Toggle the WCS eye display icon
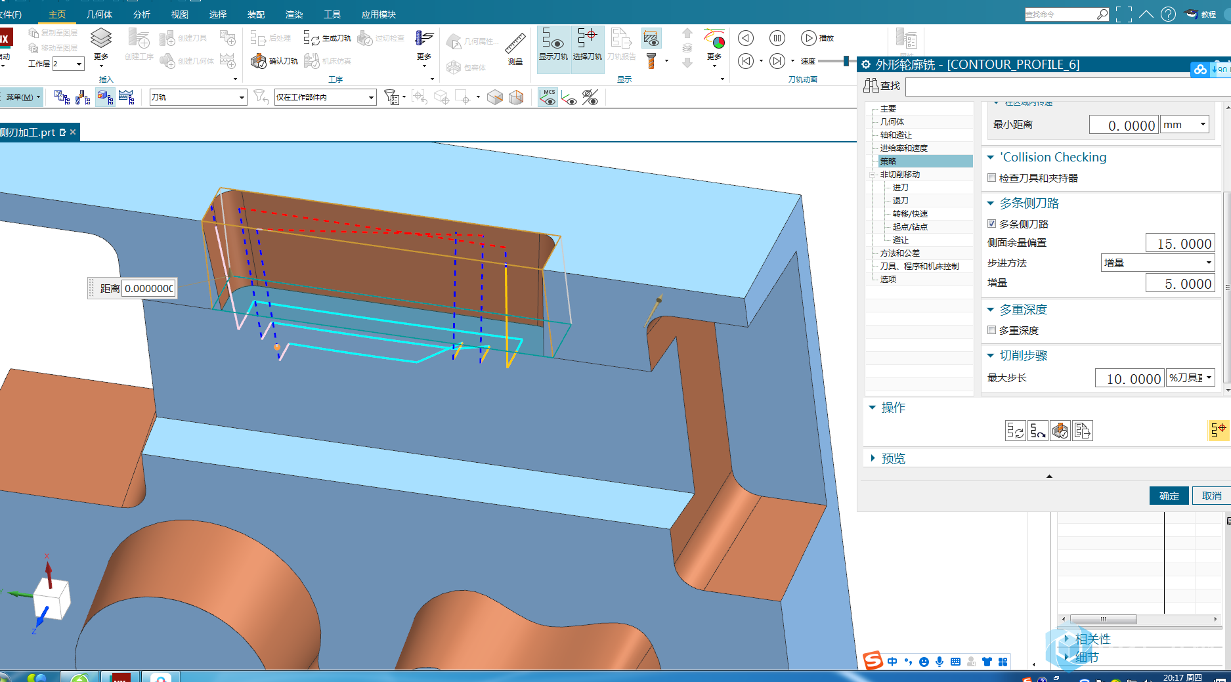This screenshot has width=1231, height=682. pyautogui.click(x=569, y=97)
